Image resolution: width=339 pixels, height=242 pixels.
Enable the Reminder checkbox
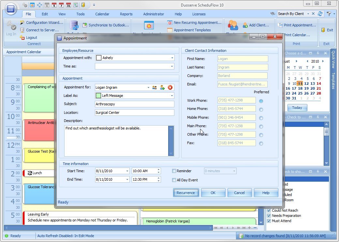[x=174, y=171]
